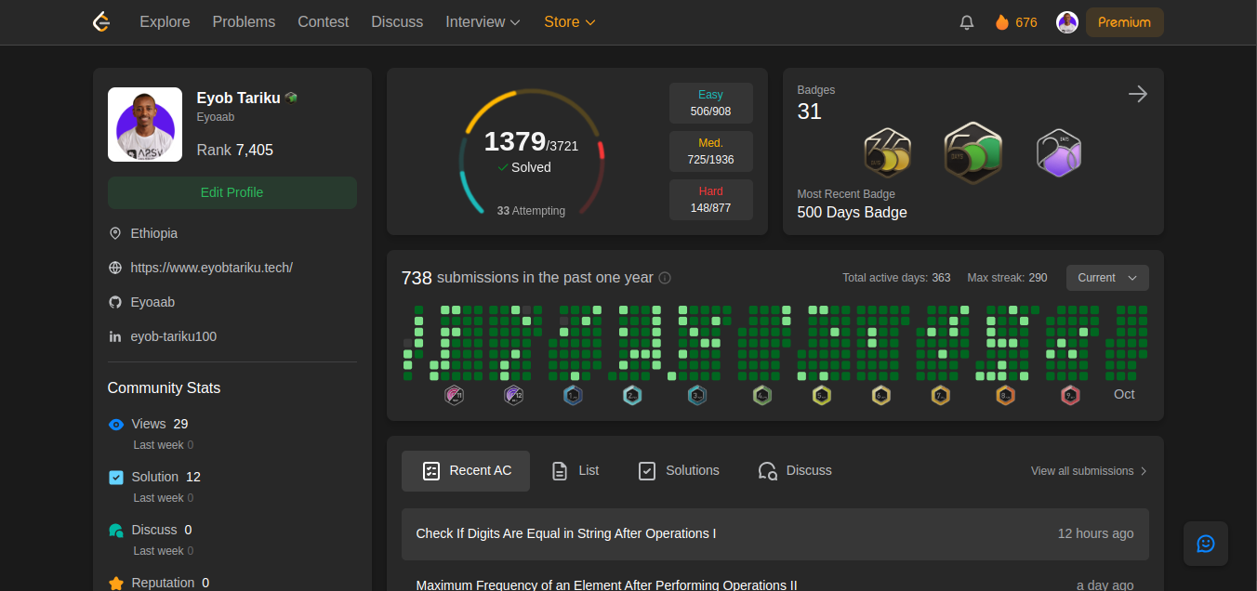The height and width of the screenshot is (591, 1257).
Task: Expand the Store dropdown menu
Action: 569,22
